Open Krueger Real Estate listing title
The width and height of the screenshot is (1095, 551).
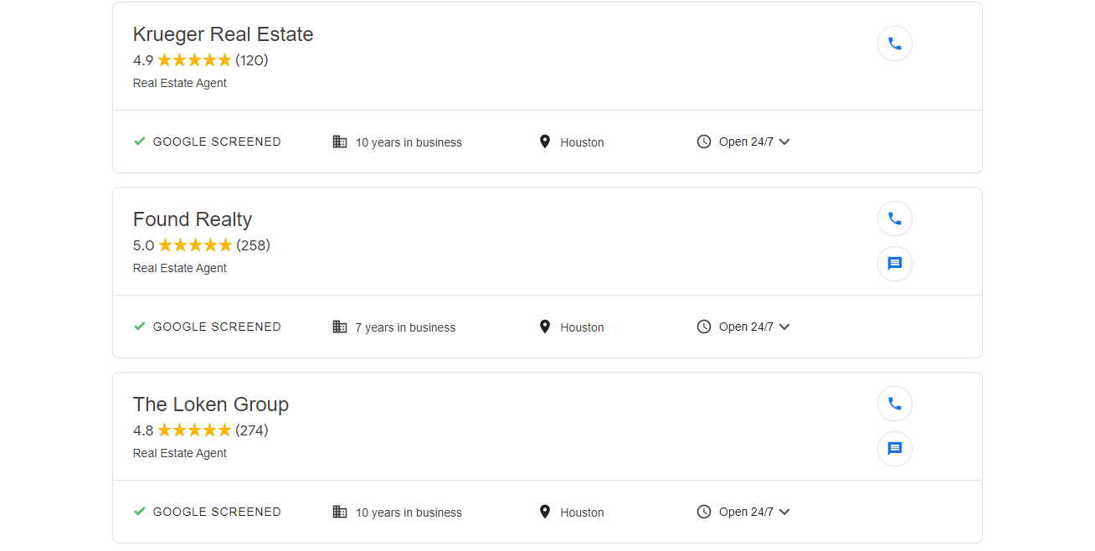(223, 34)
